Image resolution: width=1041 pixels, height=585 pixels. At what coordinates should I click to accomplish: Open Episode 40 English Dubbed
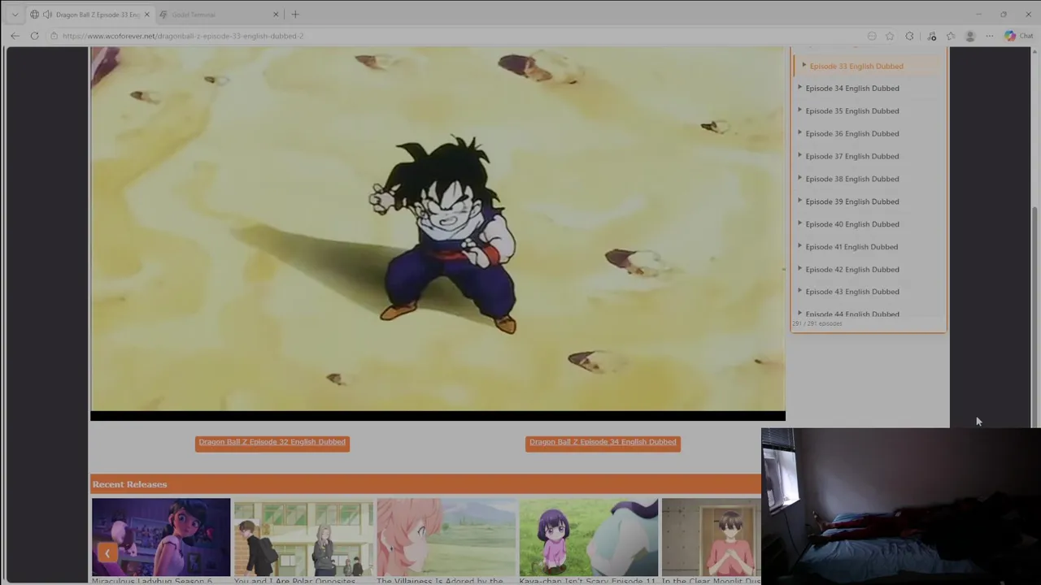(x=852, y=224)
